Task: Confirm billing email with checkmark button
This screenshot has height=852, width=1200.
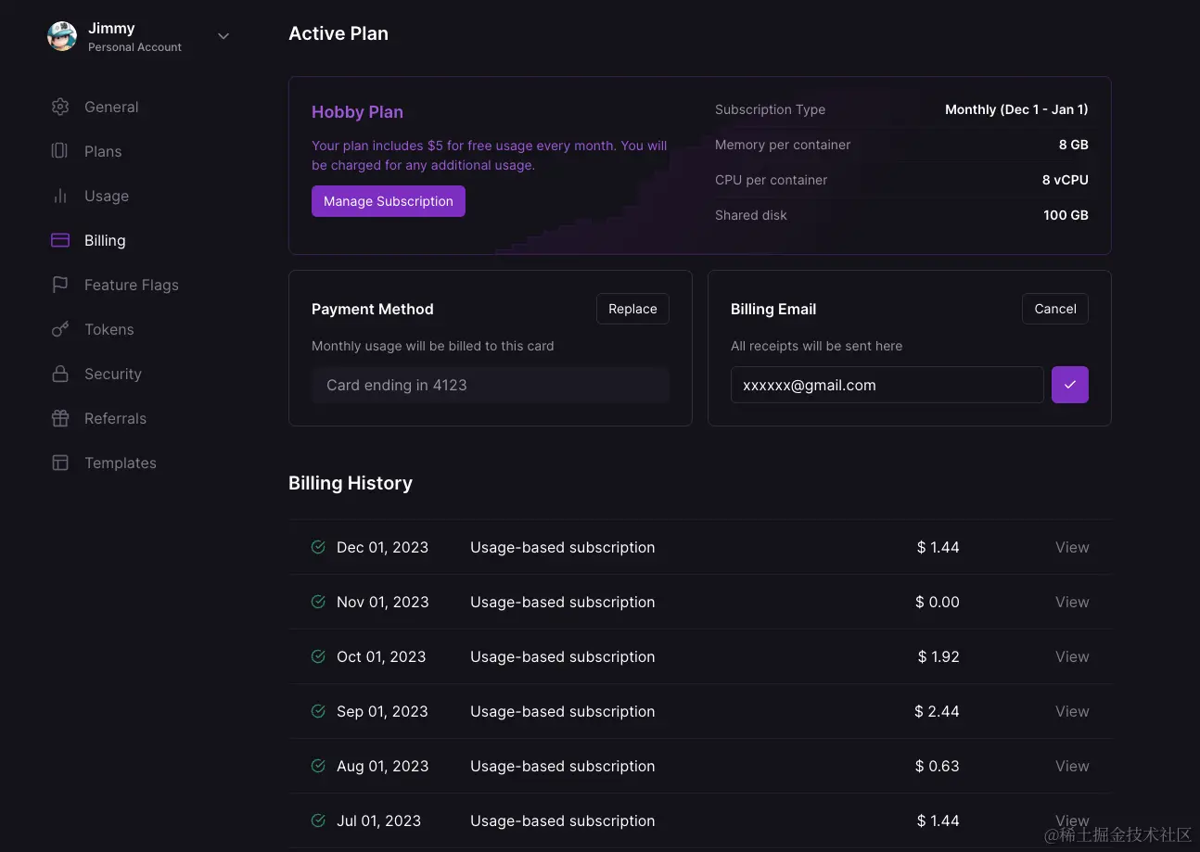Action: point(1069,385)
